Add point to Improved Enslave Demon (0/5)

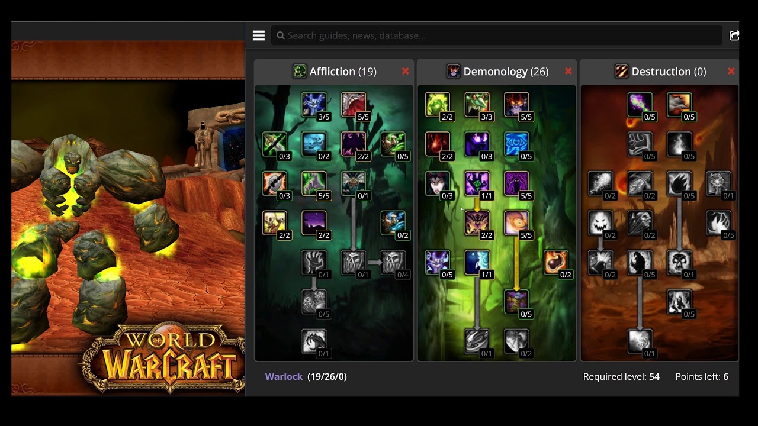click(x=438, y=263)
